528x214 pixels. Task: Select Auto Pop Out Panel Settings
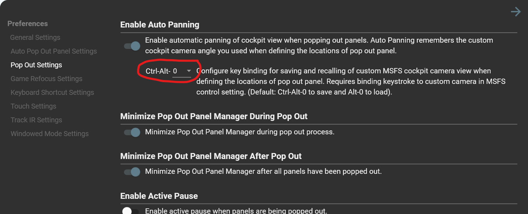[x=54, y=51]
